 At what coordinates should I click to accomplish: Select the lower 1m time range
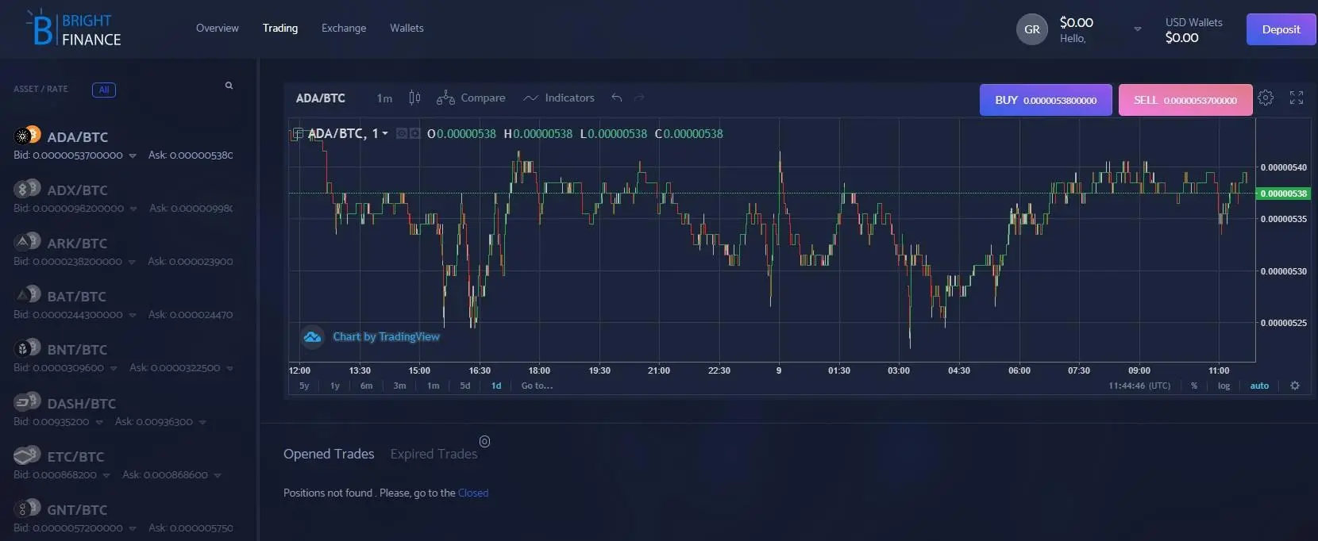434,386
